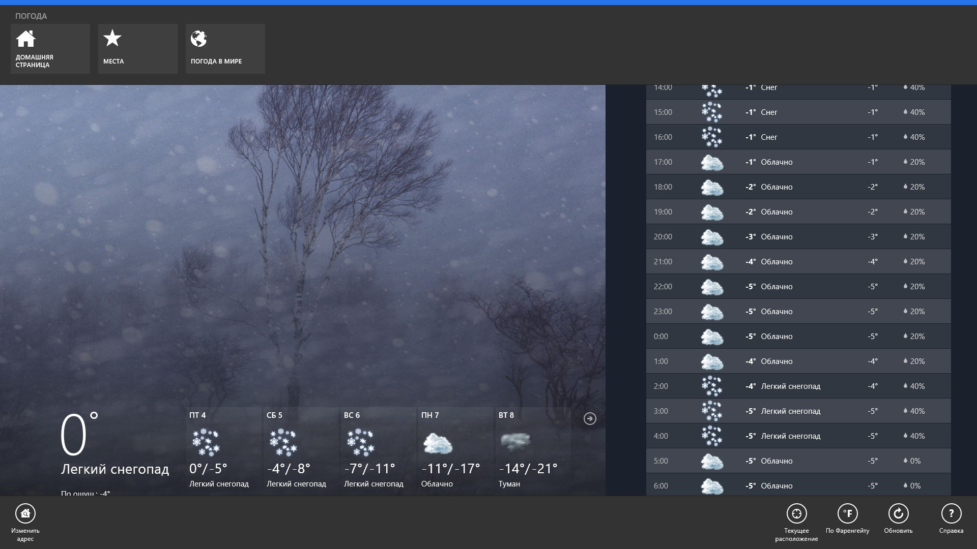This screenshot has width=977, height=549.
Task: Click the Current location target icon
Action: click(x=796, y=514)
